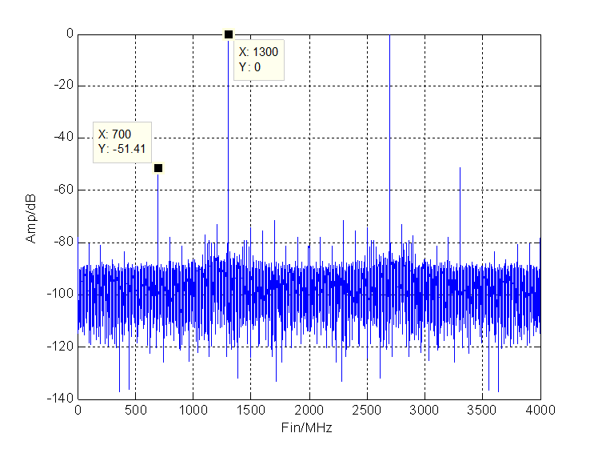Select the data cursor marker at X 1300
This screenshot has height=449, width=598.
tap(229, 34)
